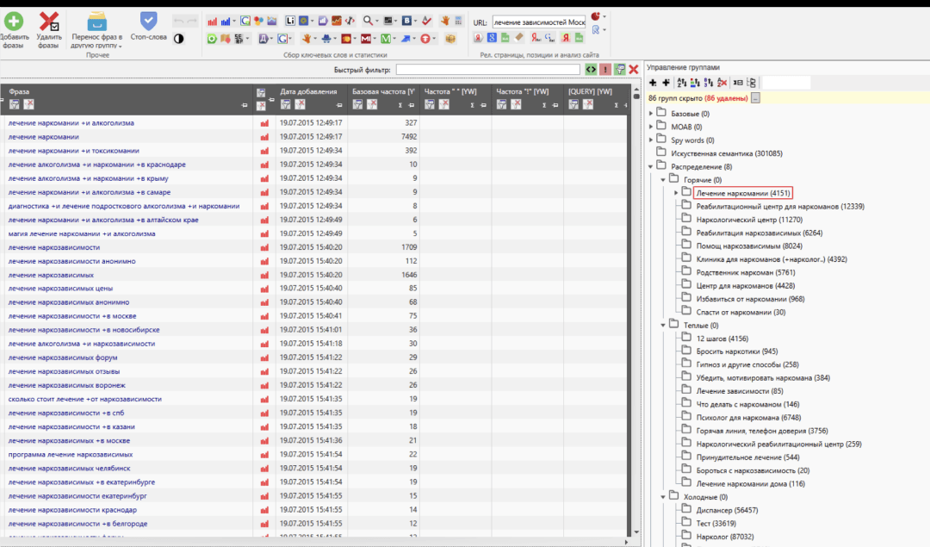Click the magnifier search icon in toolbar

(x=368, y=20)
